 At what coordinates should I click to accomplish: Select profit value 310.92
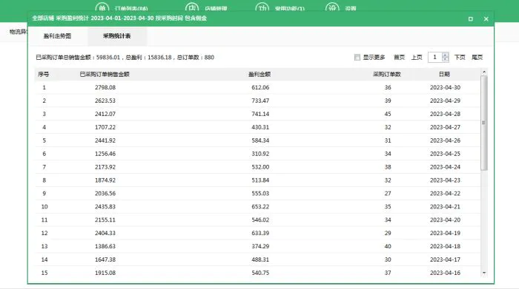click(x=260, y=154)
